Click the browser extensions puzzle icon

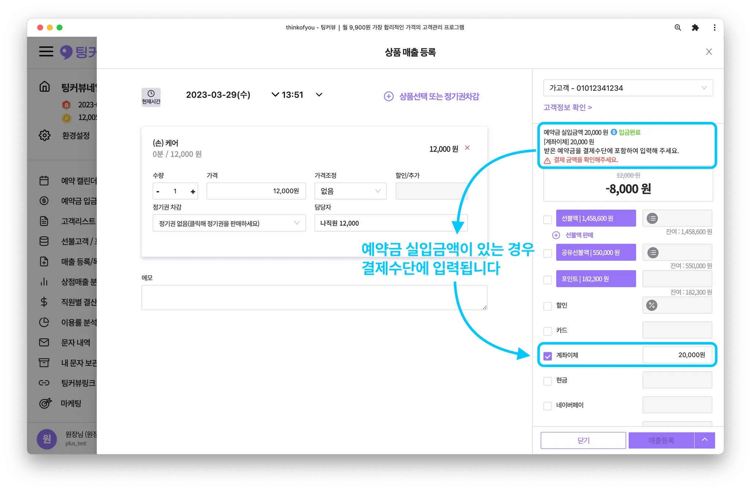[x=695, y=28]
